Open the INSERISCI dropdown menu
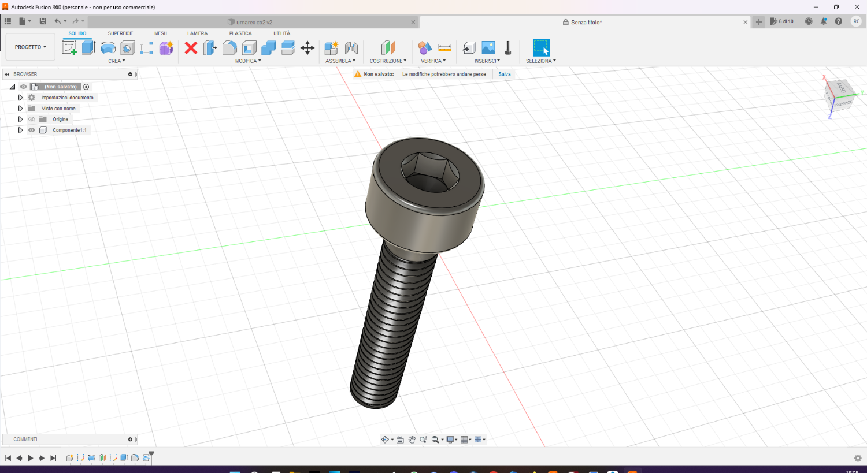The image size is (867, 473). tap(487, 61)
